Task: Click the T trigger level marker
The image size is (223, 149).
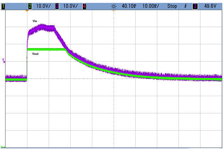Action: point(4,61)
